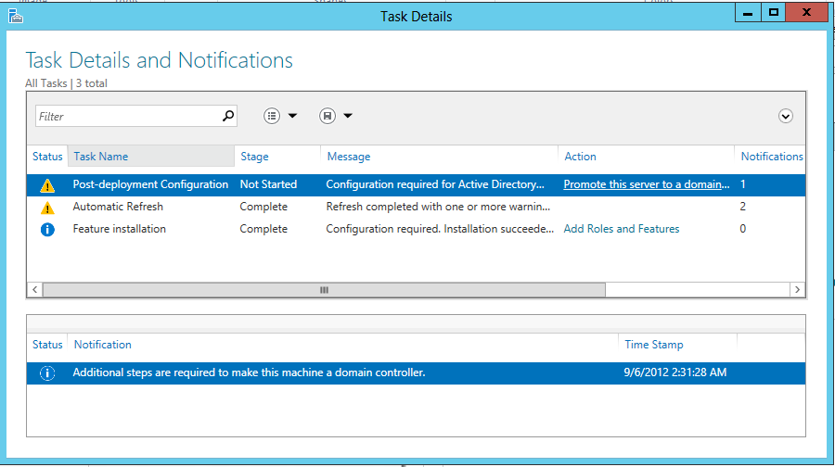Click notification count 0 for Feature installation
835x467 pixels.
(743, 229)
